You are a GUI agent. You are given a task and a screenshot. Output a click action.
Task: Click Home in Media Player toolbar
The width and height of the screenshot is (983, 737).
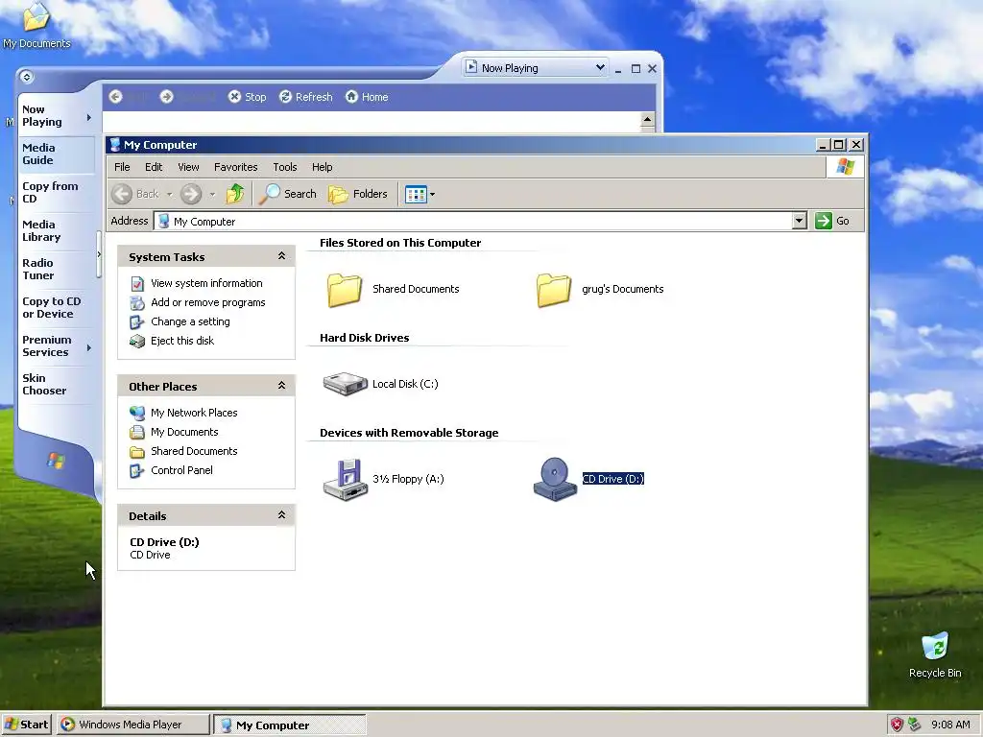pyautogui.click(x=367, y=97)
